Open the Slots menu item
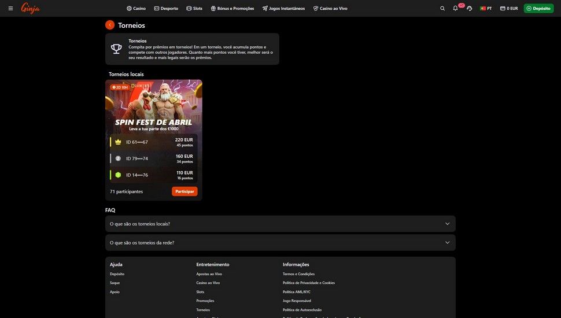Screen dimensions: 561x318 (194, 8)
